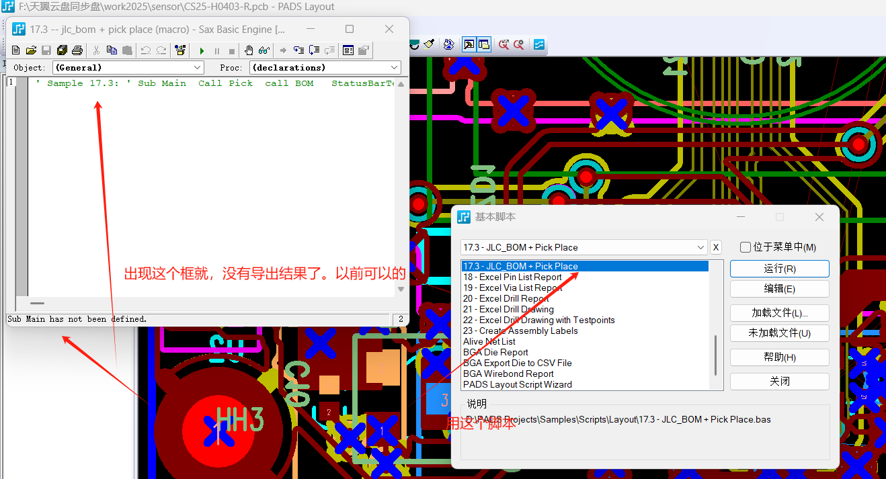
Task: Open the script name combo box dropdown
Action: (x=701, y=247)
